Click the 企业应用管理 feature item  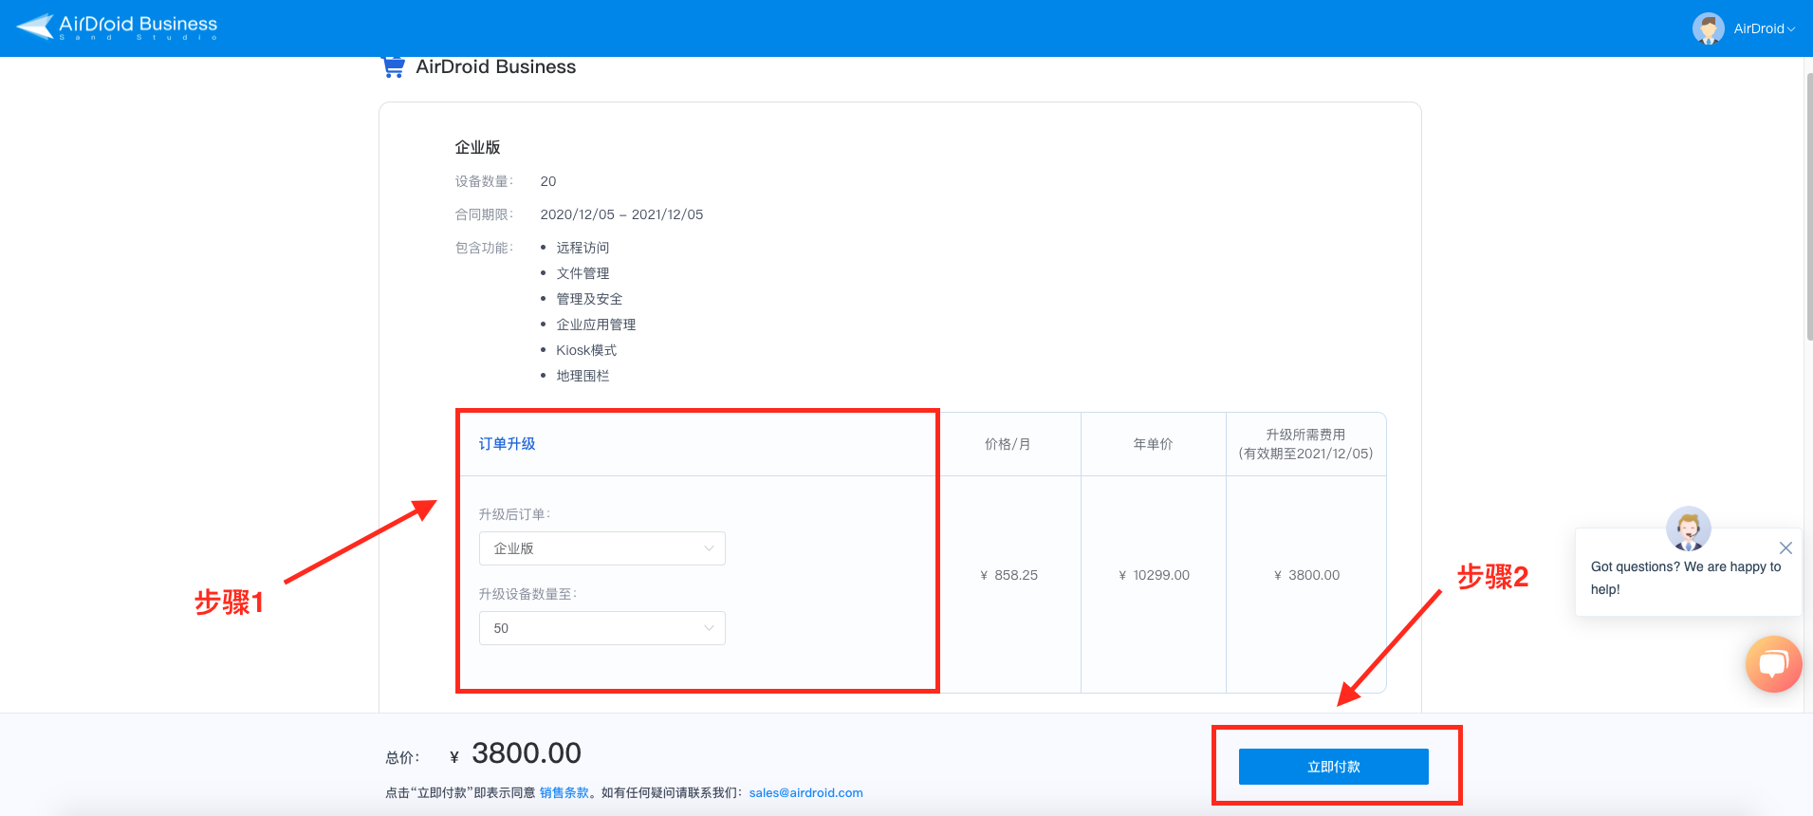click(x=596, y=325)
